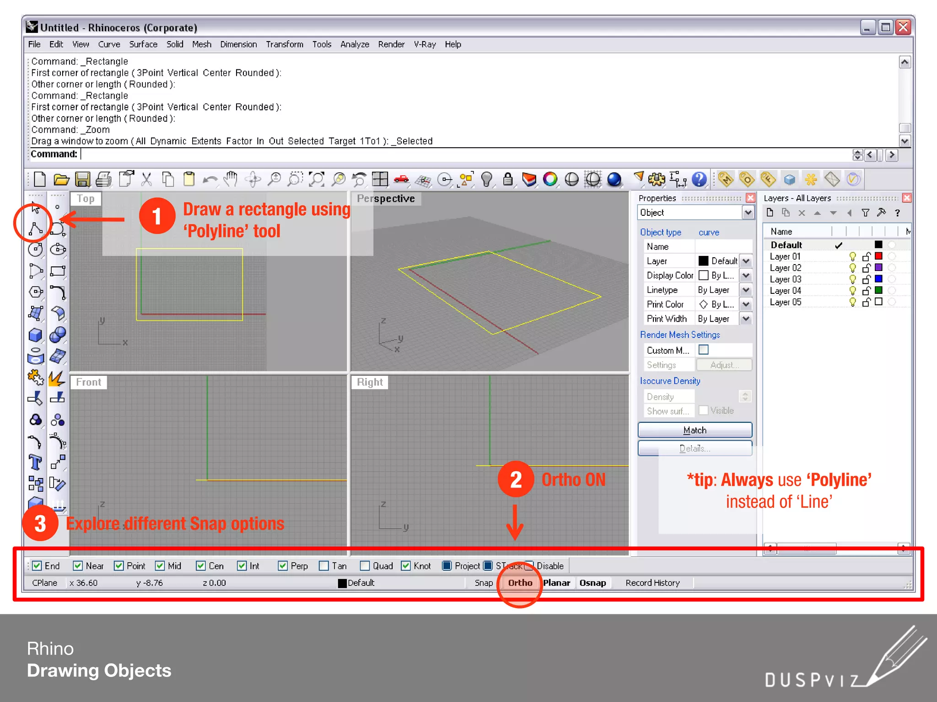Click the green Layer 04 color swatch
This screenshot has width=937, height=702.
tap(878, 290)
